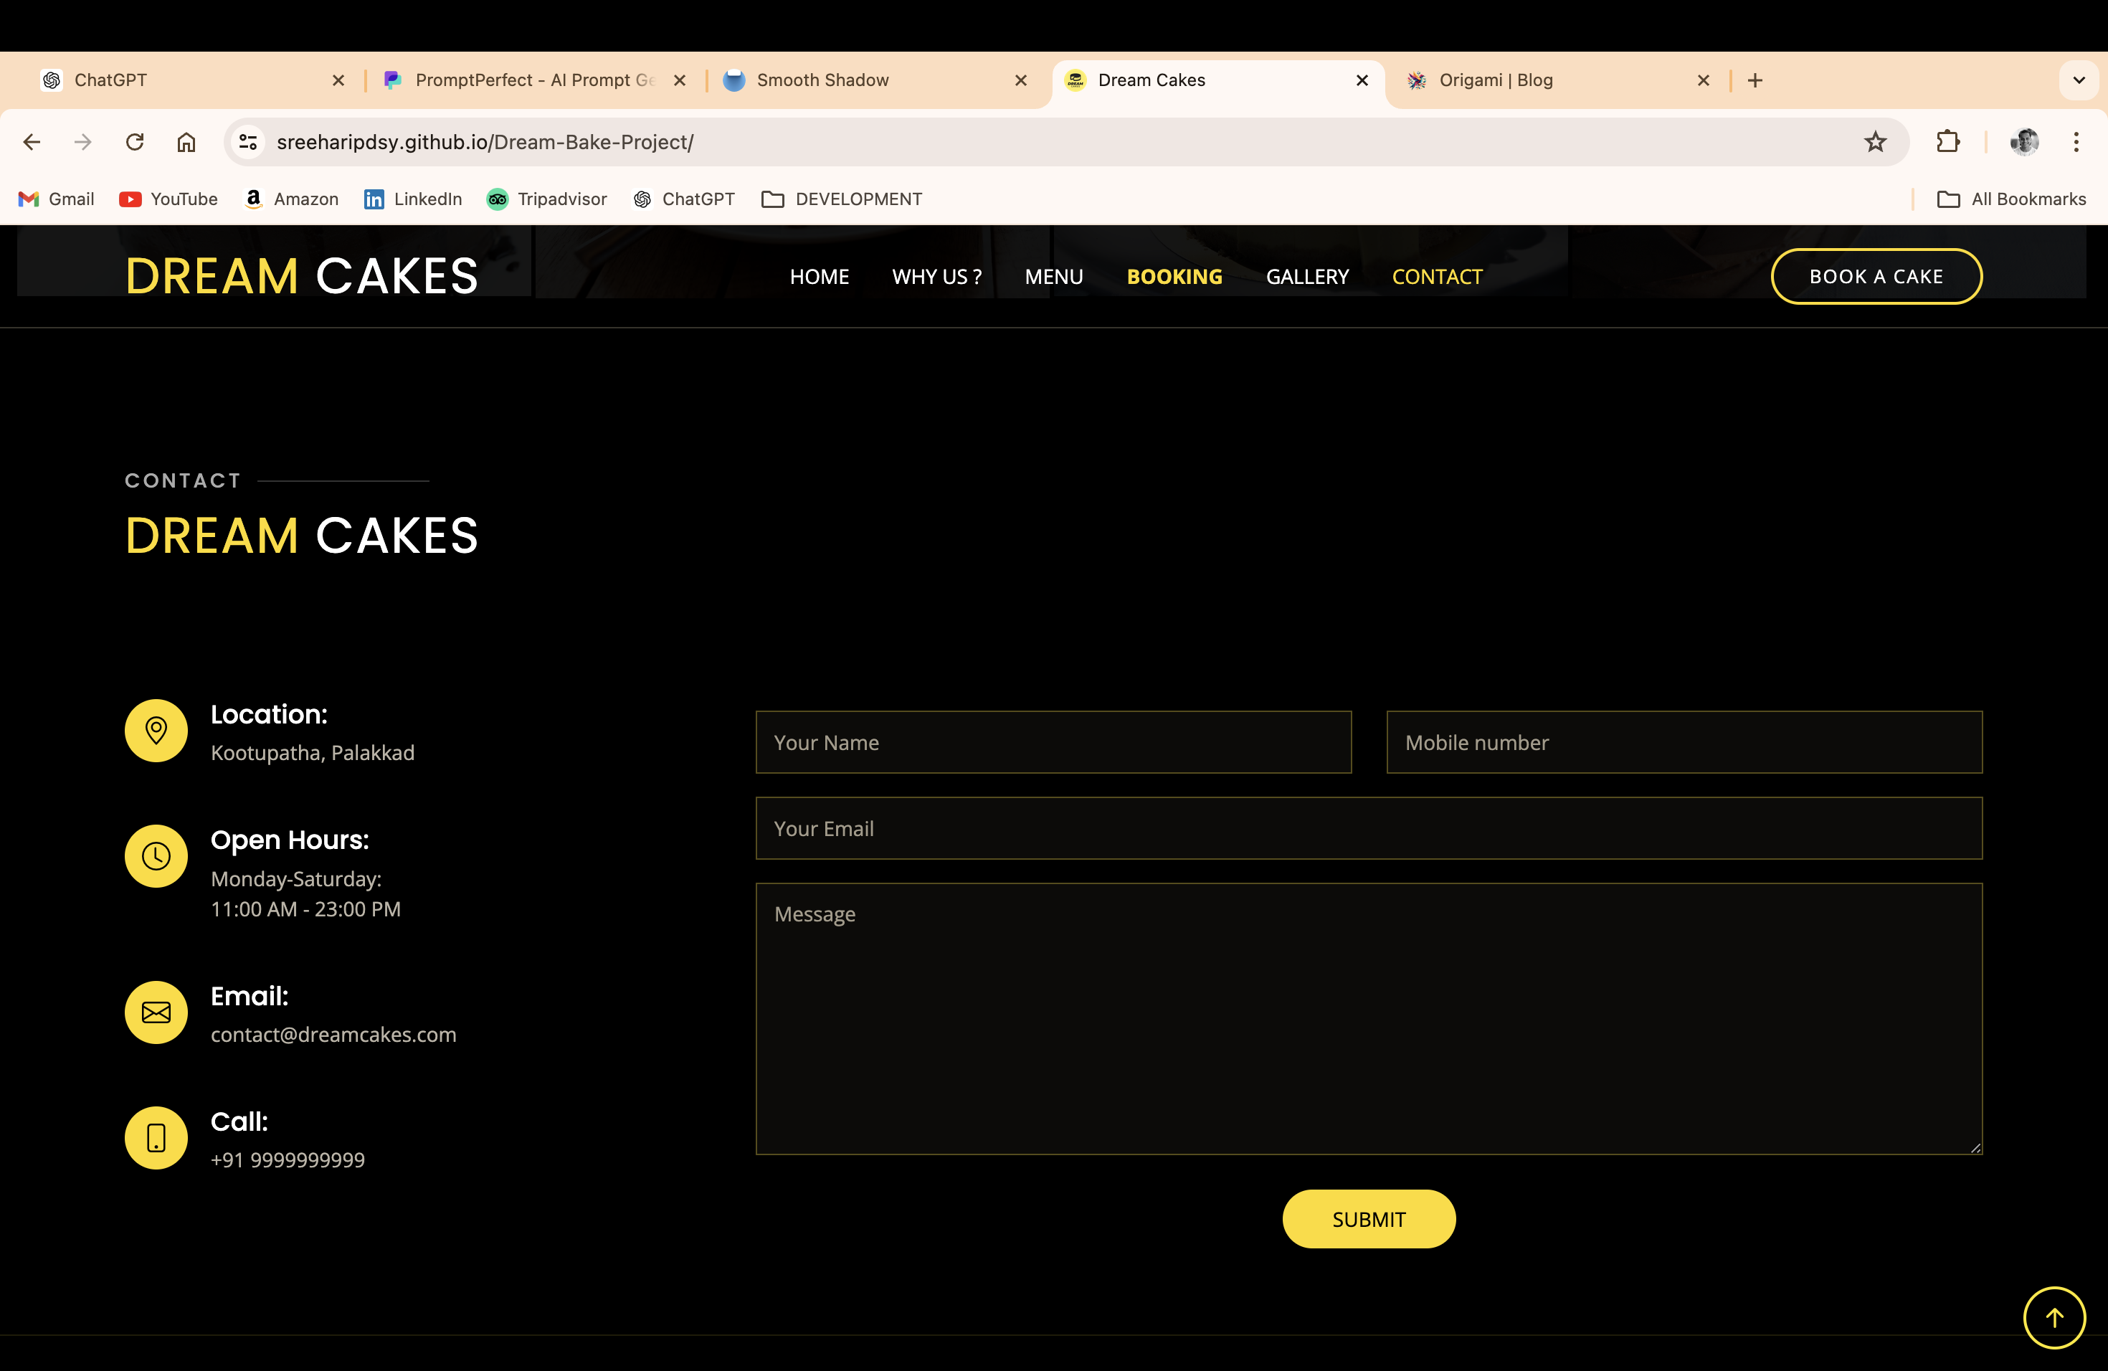Click the browser home icon
The image size is (2108, 1371).
click(x=186, y=142)
